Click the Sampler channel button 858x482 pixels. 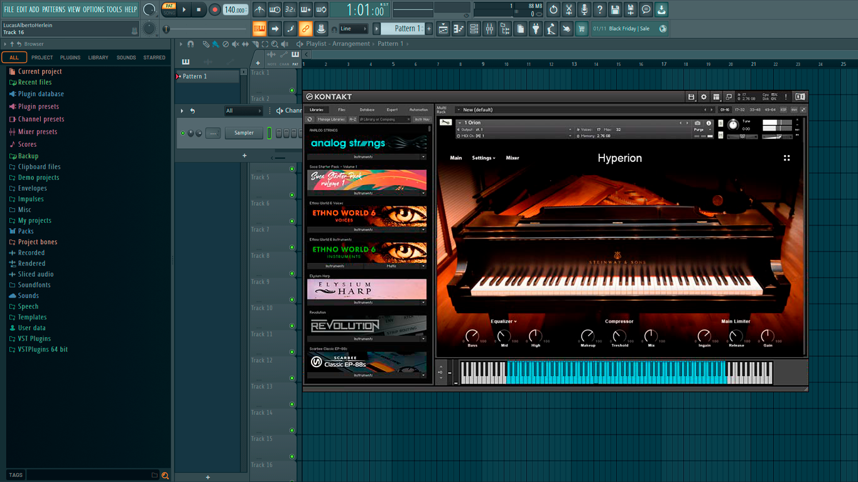[x=244, y=133]
